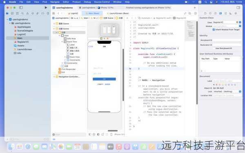Screen dimensions: 245x153
Task: Collapse the userlogindemo project root
Action: [7, 19]
